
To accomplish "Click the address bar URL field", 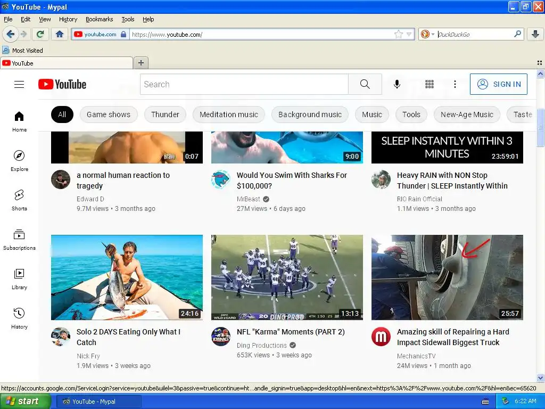I will point(262,34).
